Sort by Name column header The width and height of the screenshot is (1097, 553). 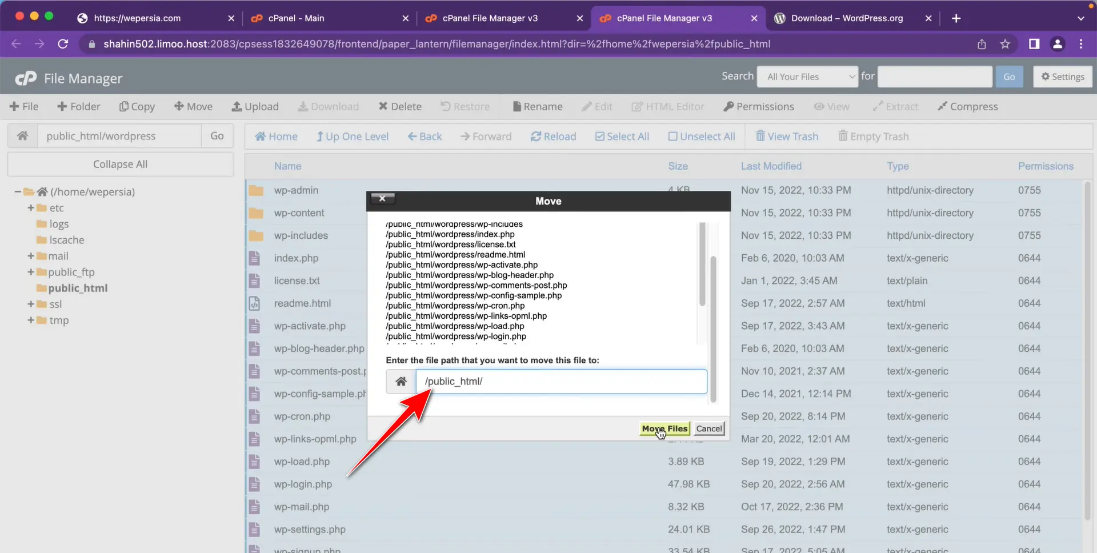pyautogui.click(x=287, y=166)
